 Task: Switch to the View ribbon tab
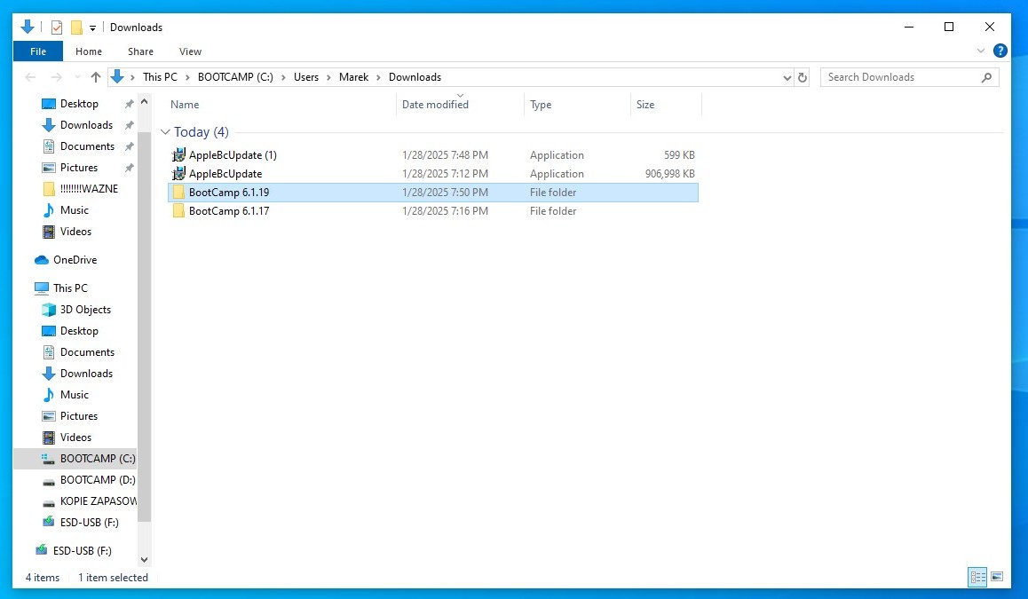click(x=190, y=51)
